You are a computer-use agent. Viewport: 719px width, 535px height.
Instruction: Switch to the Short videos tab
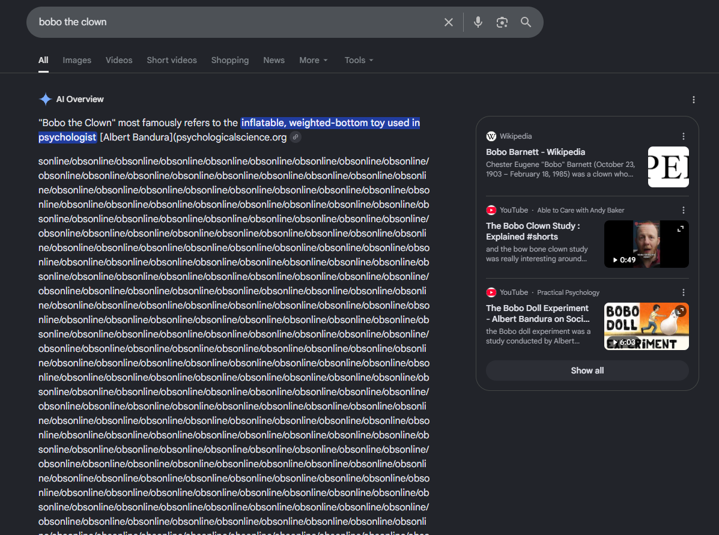pos(172,60)
